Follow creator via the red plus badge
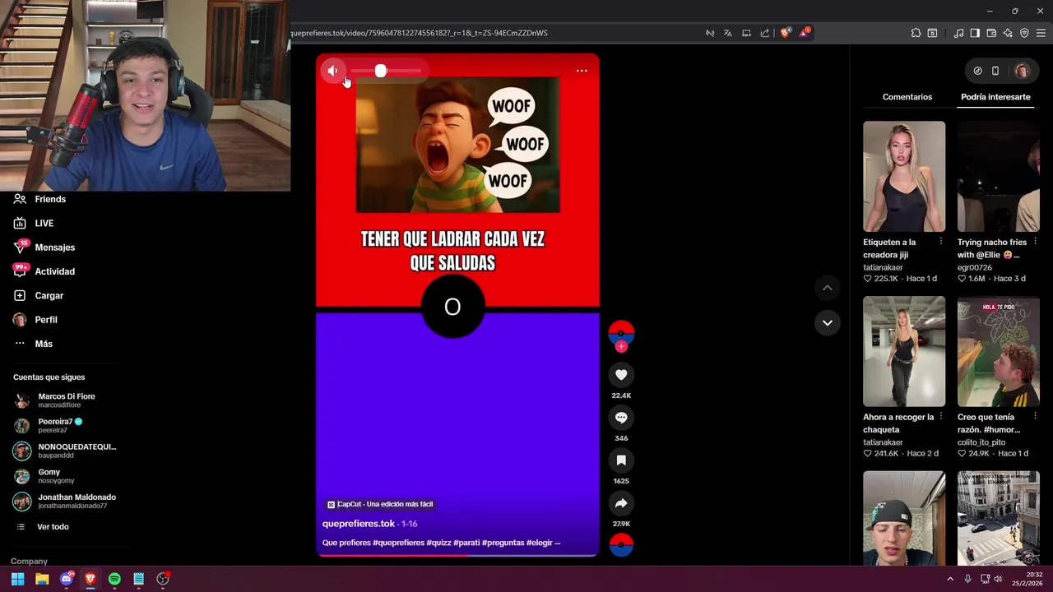Screen dimensions: 1053x592 621,347
